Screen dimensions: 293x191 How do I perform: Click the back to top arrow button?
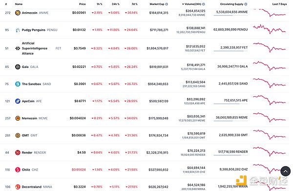[286, 171]
